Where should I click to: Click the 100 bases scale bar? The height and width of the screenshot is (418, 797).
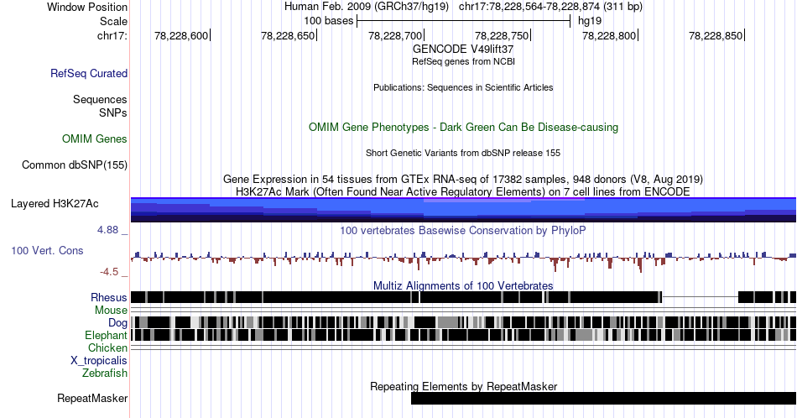point(464,21)
